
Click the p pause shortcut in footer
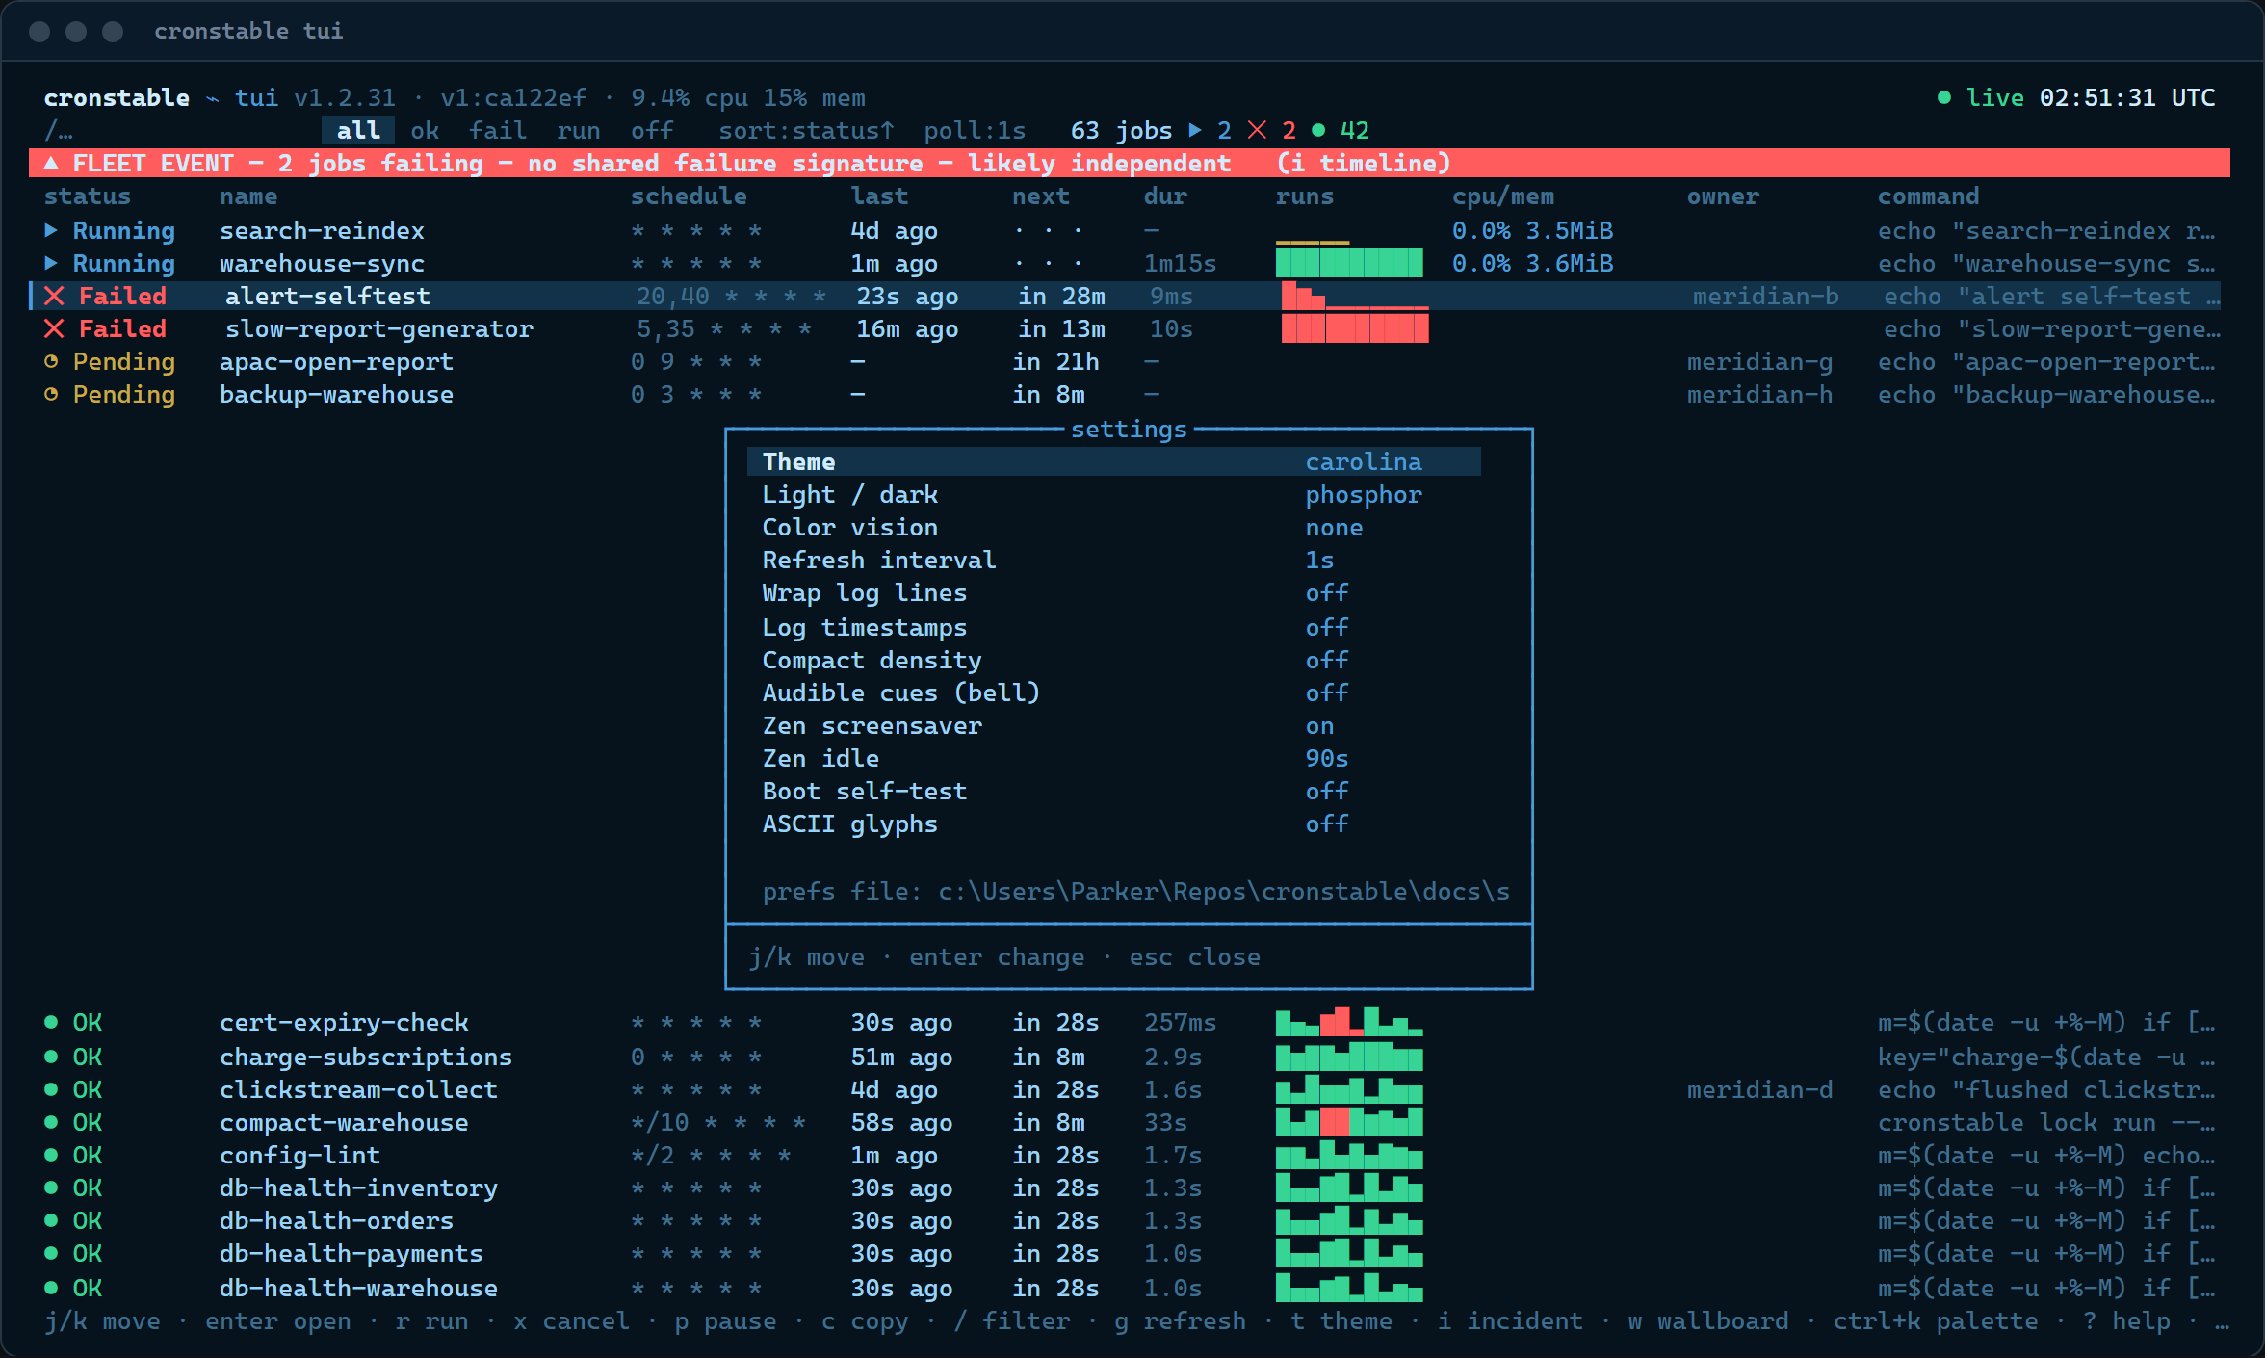tap(725, 1320)
